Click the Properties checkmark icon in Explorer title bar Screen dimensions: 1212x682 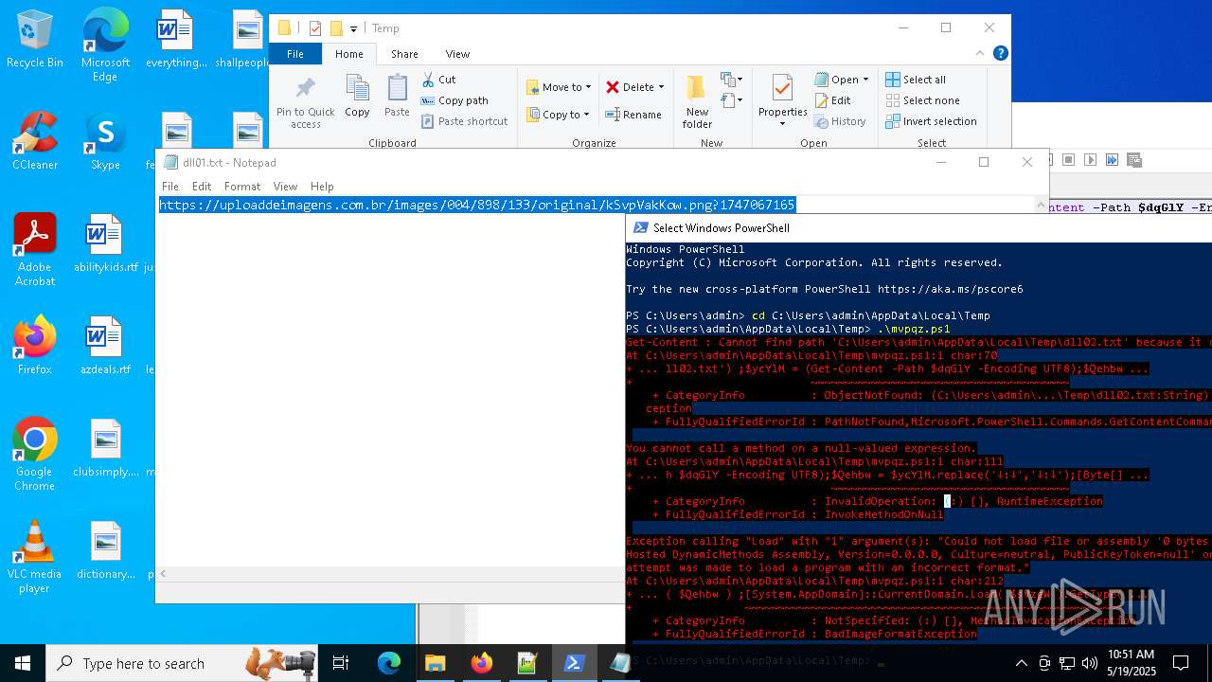pyautogui.click(x=315, y=28)
